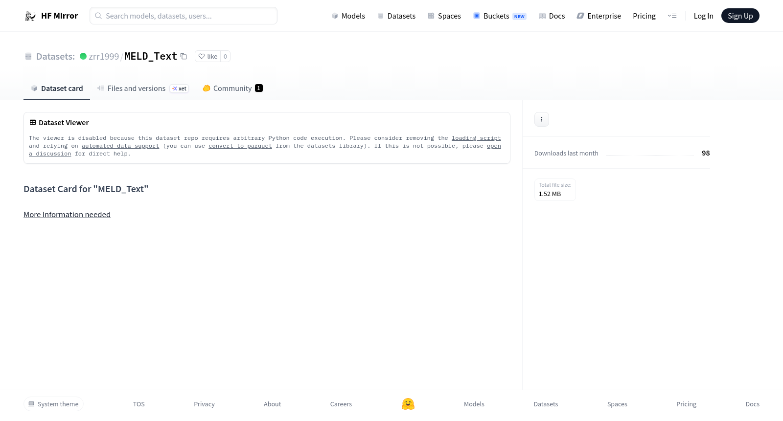Open Docs in the top navigation
Image resolution: width=783 pixels, height=421 pixels.
552,16
